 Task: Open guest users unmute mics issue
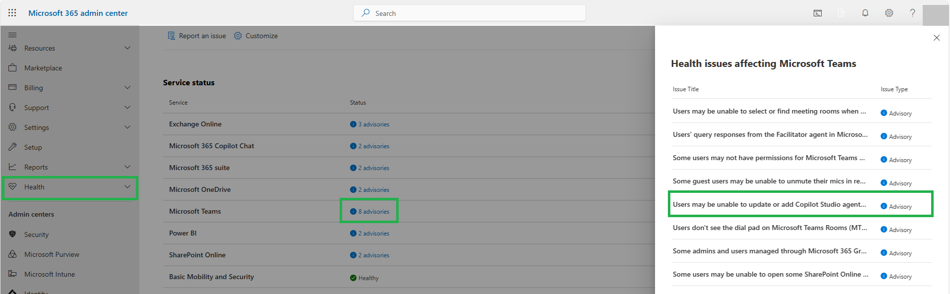click(x=769, y=181)
